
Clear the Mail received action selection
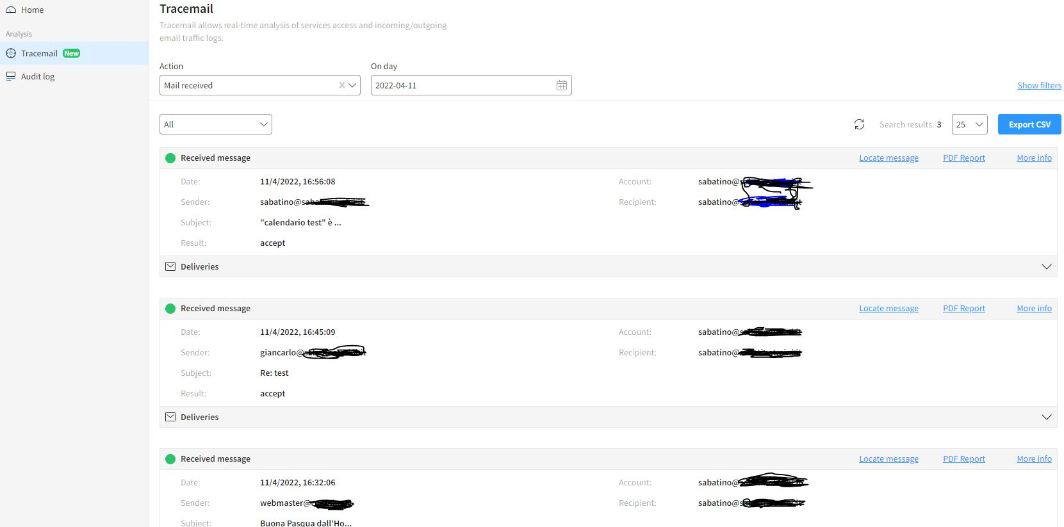[341, 85]
